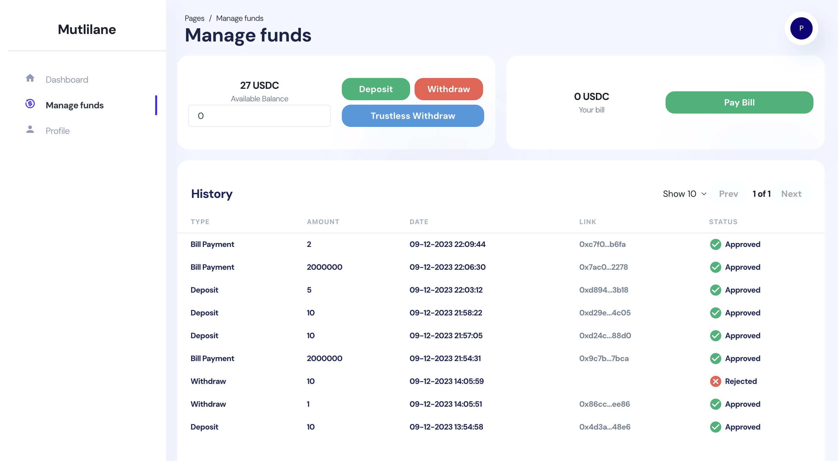Click the user avatar icon top right
838x461 pixels.
point(802,27)
